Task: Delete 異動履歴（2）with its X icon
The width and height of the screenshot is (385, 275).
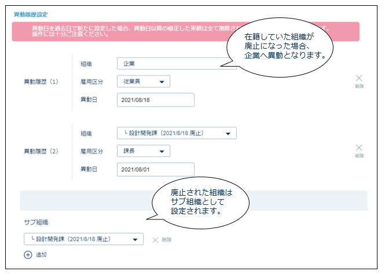Action: click(x=359, y=148)
